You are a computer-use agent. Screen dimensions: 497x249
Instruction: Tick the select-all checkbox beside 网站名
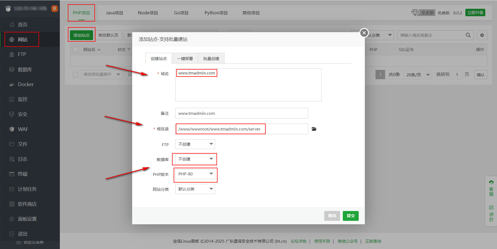[76, 49]
